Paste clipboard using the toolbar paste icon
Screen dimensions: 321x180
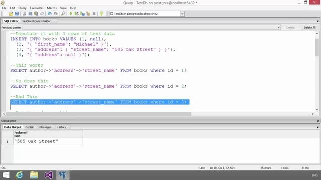click(x=36, y=14)
